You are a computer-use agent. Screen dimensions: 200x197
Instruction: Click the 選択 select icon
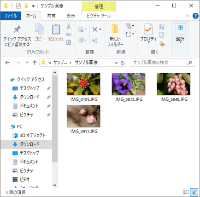(x=180, y=28)
